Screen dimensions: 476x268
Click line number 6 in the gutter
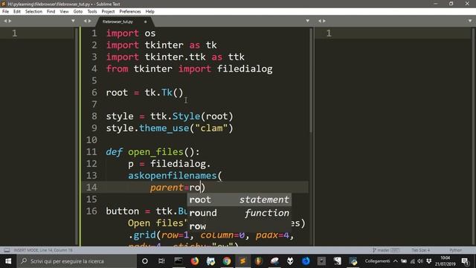point(94,92)
